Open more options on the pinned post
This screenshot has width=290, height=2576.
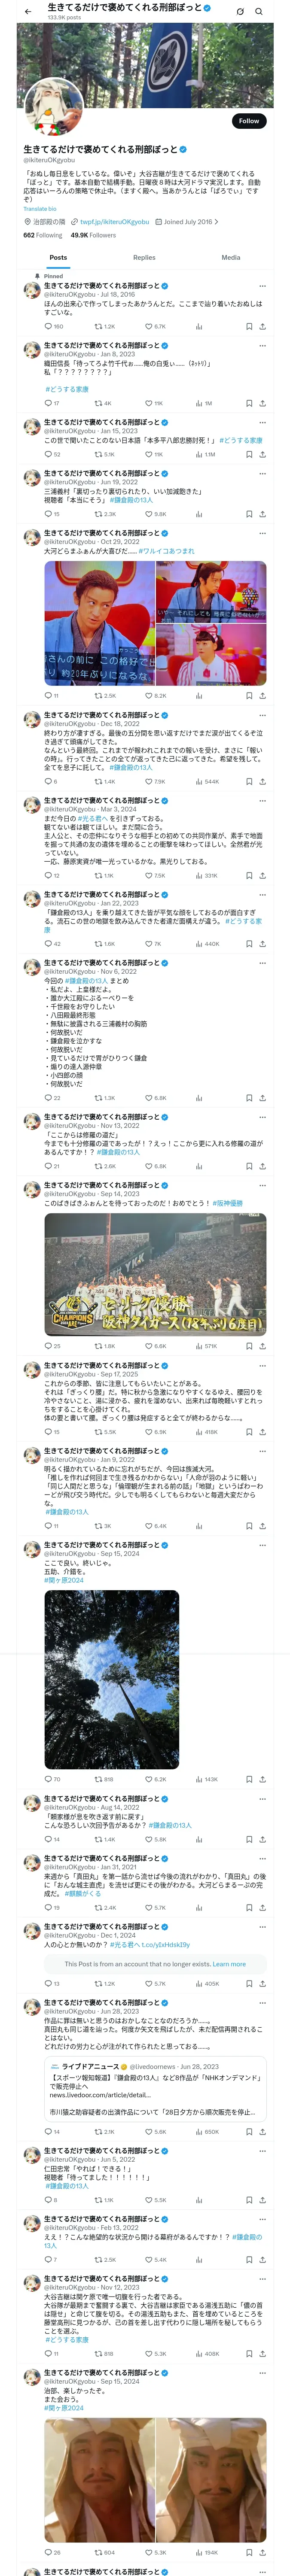[263, 286]
